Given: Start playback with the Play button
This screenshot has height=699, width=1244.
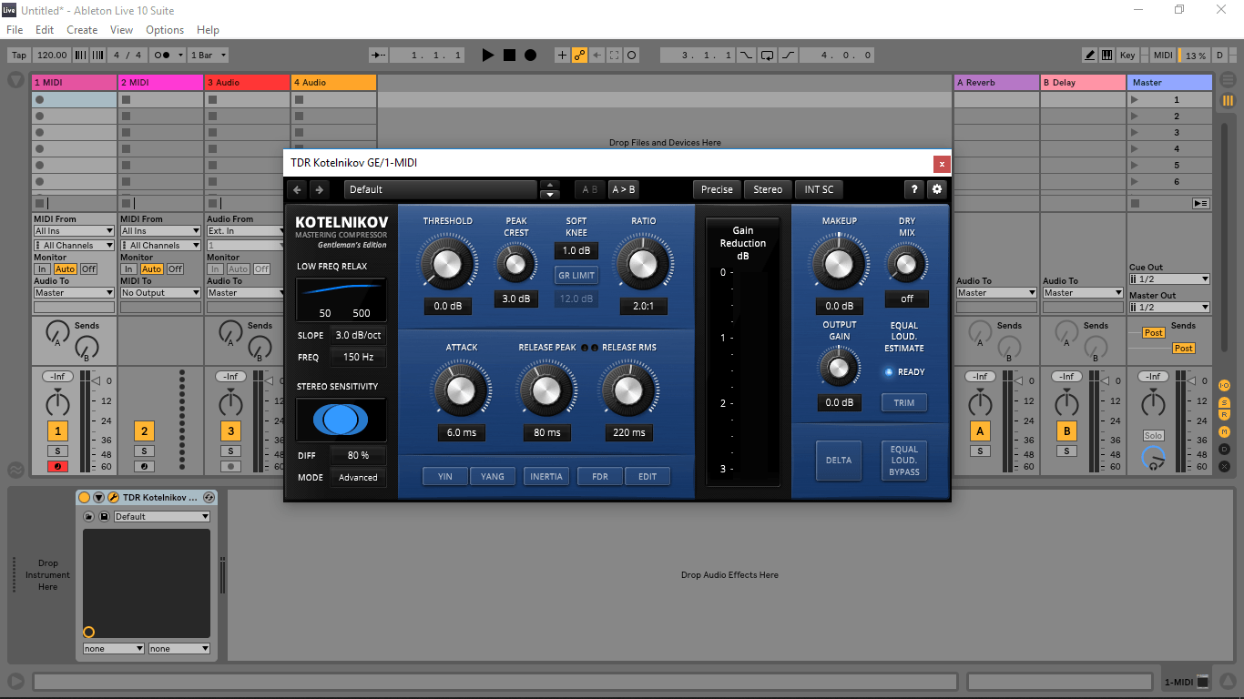Looking at the screenshot, I should [488, 56].
